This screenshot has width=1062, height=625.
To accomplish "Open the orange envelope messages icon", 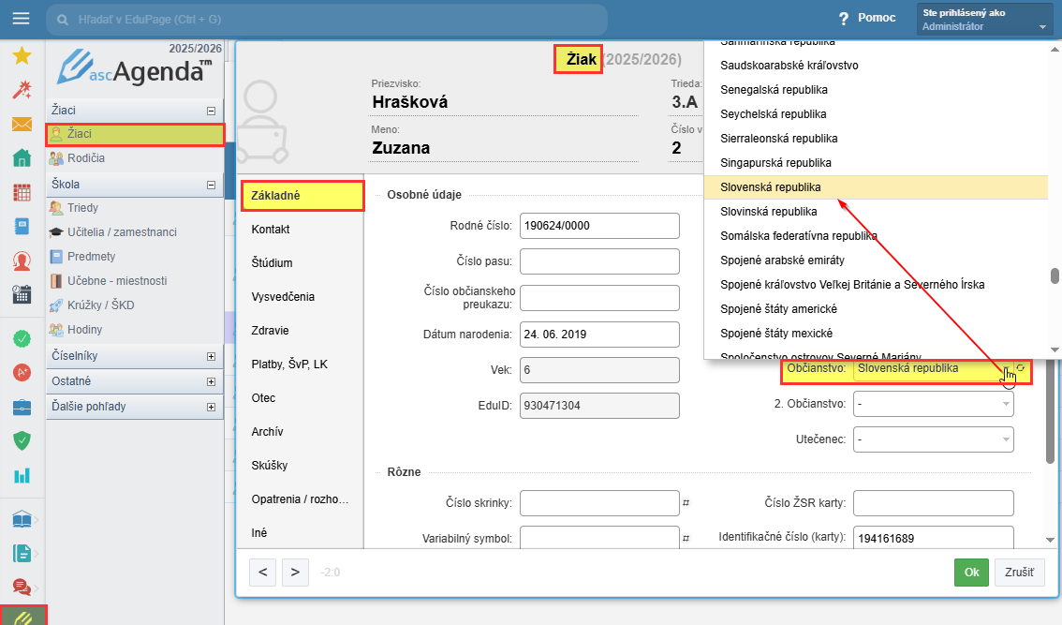I will 22,125.
